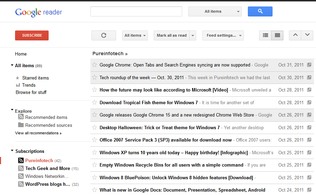The height and width of the screenshot is (195, 316).
Task: Open Recommended sources
Action: tap(49, 125)
